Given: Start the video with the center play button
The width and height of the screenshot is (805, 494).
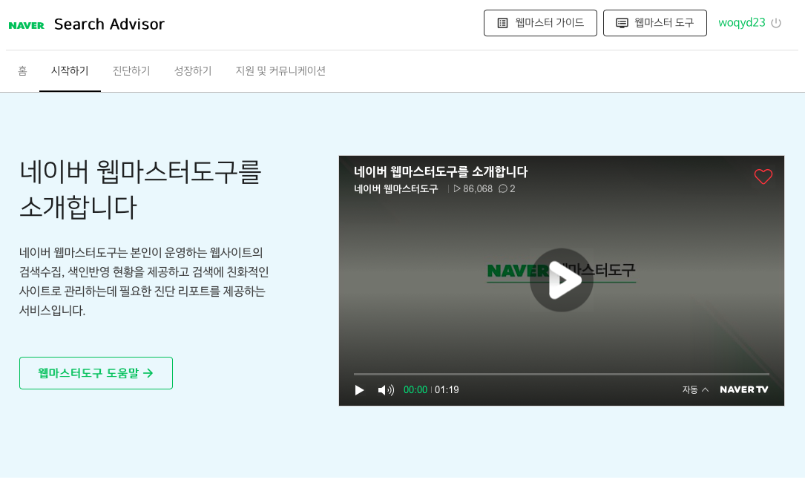Looking at the screenshot, I should pyautogui.click(x=562, y=280).
